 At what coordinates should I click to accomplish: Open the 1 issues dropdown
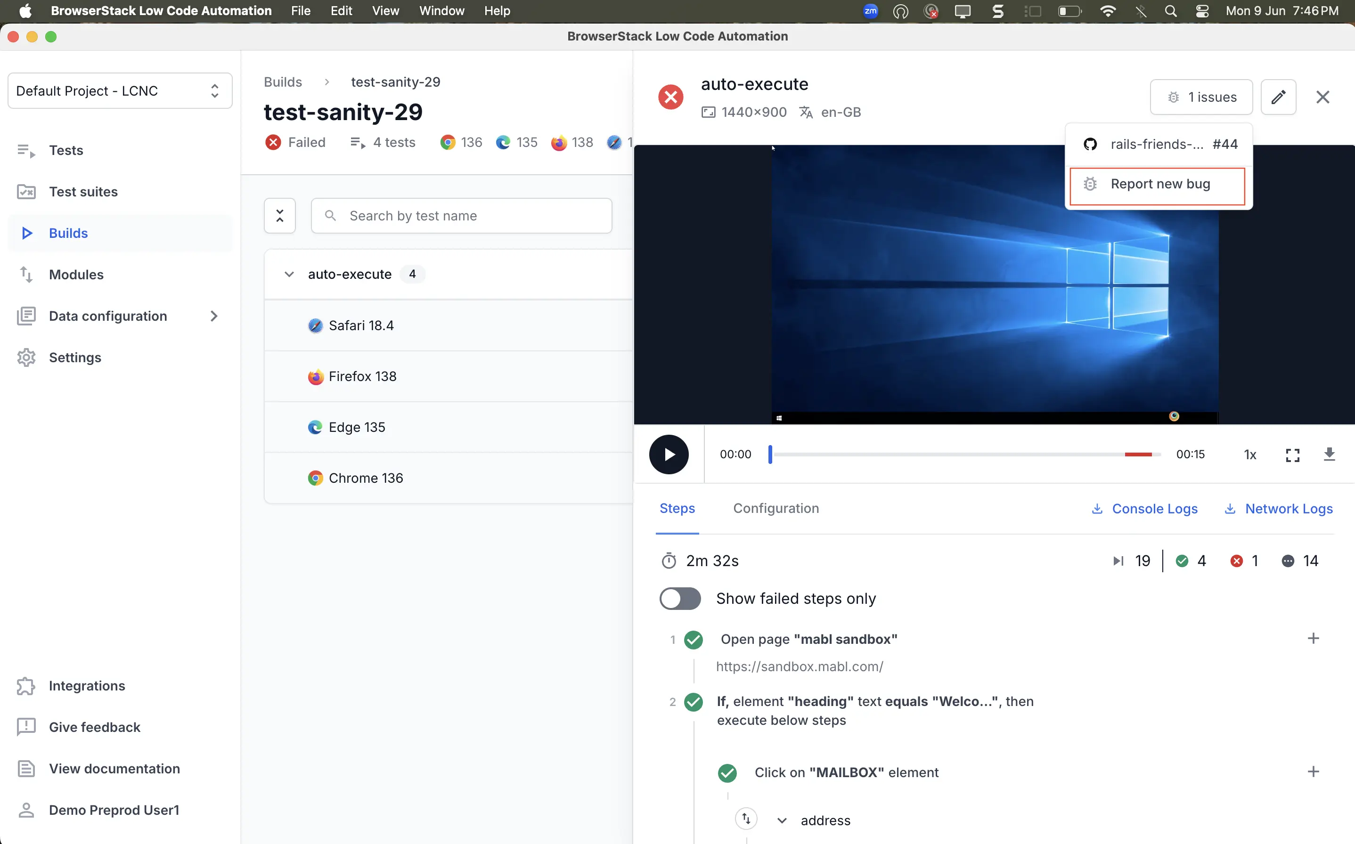(1201, 97)
